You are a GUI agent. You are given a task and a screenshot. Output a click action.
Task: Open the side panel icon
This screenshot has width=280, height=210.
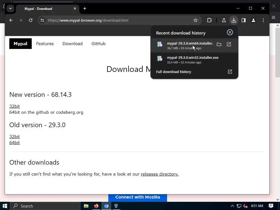click(244, 20)
